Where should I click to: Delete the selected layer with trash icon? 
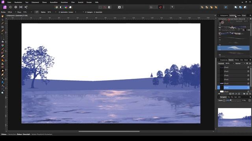[x=250, y=94]
